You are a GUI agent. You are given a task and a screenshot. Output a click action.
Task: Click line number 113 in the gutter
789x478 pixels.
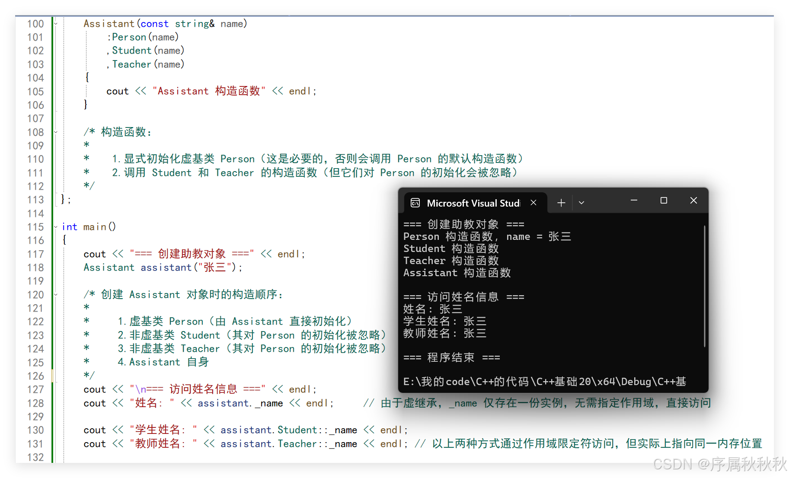[x=35, y=200]
